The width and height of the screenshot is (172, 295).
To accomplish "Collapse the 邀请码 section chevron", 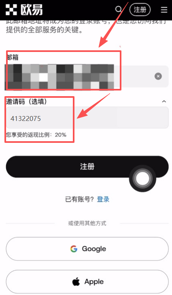I will 164,101.
